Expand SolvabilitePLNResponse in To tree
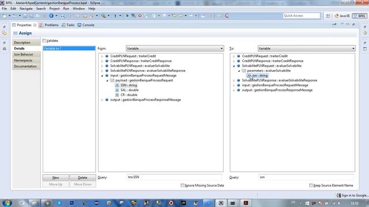The width and height of the screenshot is (369, 207). [234, 80]
